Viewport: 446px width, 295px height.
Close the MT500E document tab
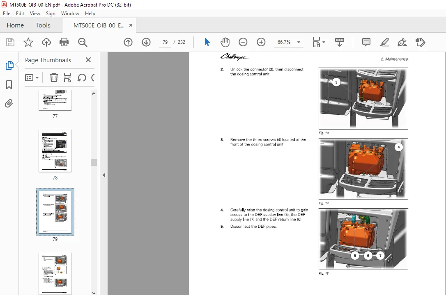(131, 25)
